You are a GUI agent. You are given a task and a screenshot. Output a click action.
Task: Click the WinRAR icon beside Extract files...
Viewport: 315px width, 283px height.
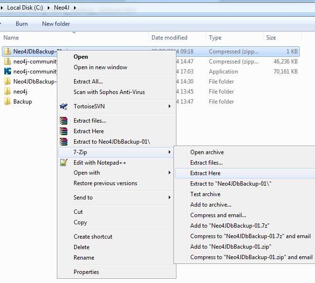point(64,121)
